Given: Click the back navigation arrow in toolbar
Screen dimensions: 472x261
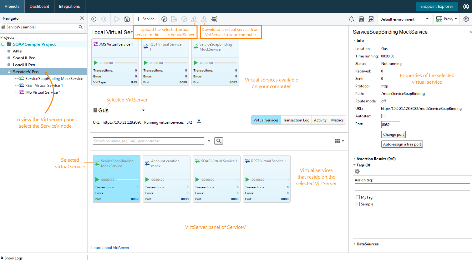Looking at the screenshot, I should 94,19.
